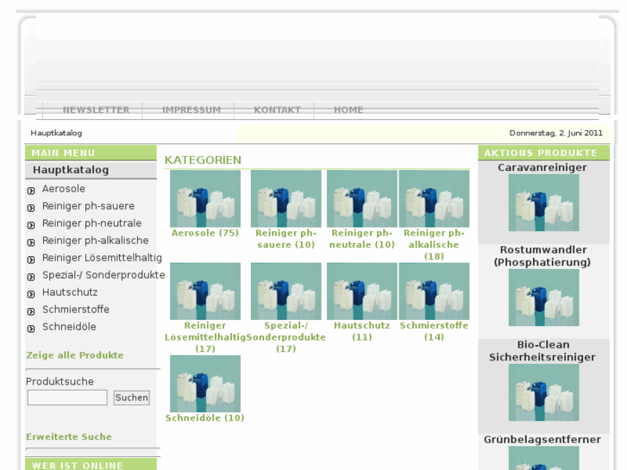Click the Aerosole category product image

(x=204, y=198)
